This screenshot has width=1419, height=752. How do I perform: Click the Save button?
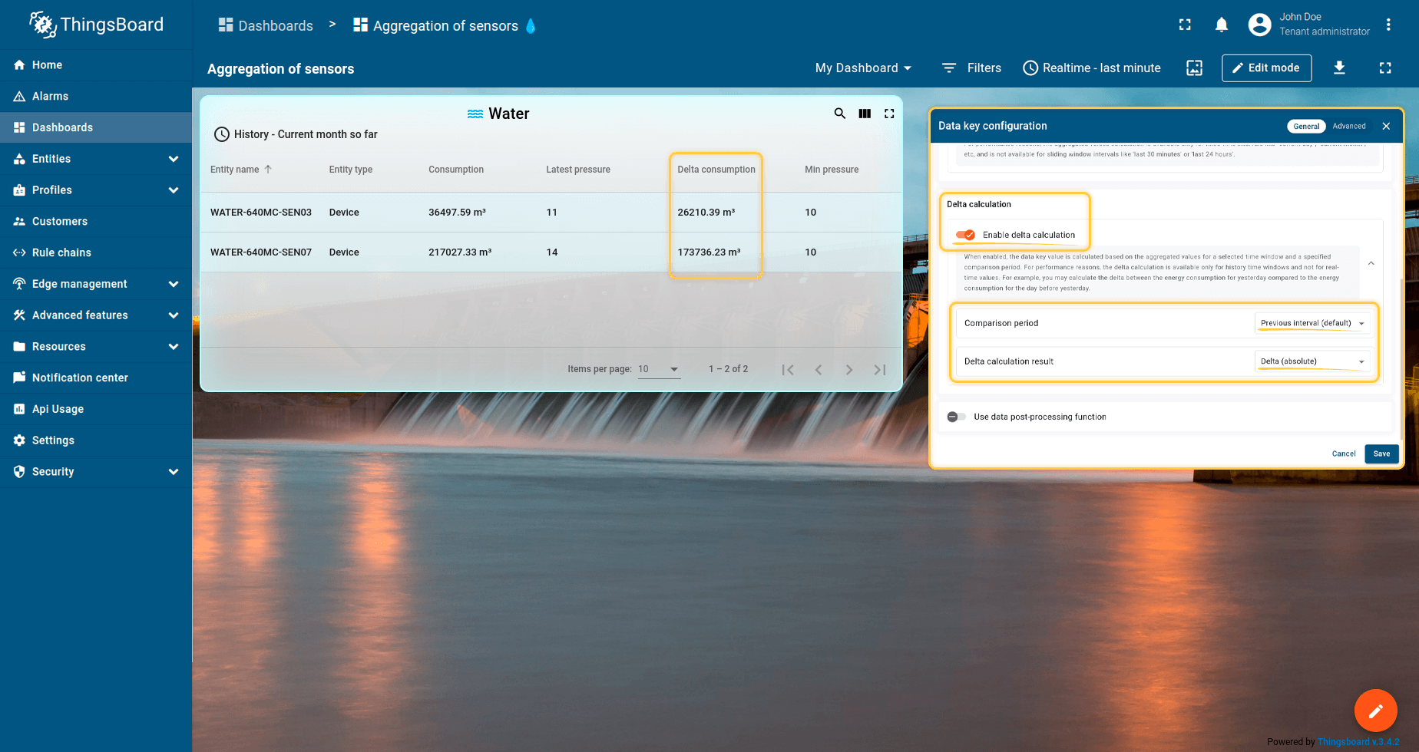coord(1381,454)
